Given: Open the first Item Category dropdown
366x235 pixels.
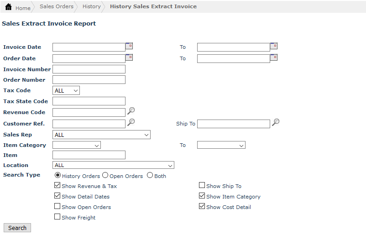Looking at the screenshot, I should click(77, 145).
